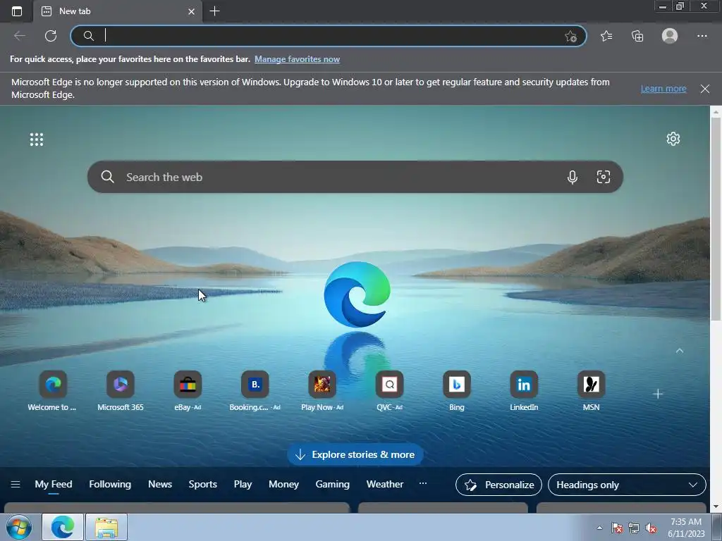
Task: Open Action Center flag tray icon
Action: click(x=616, y=528)
